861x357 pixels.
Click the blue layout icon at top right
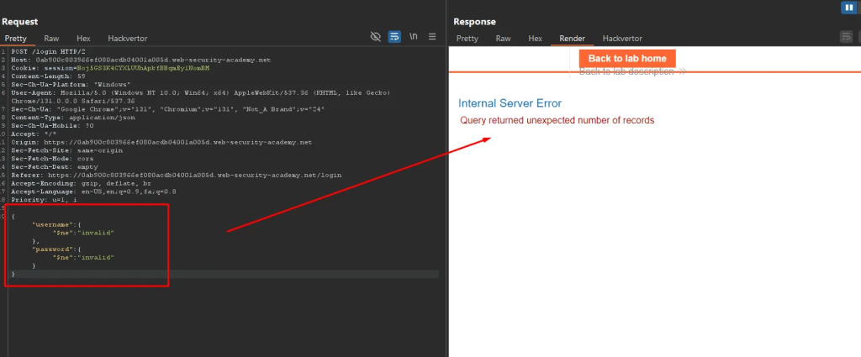click(x=848, y=8)
